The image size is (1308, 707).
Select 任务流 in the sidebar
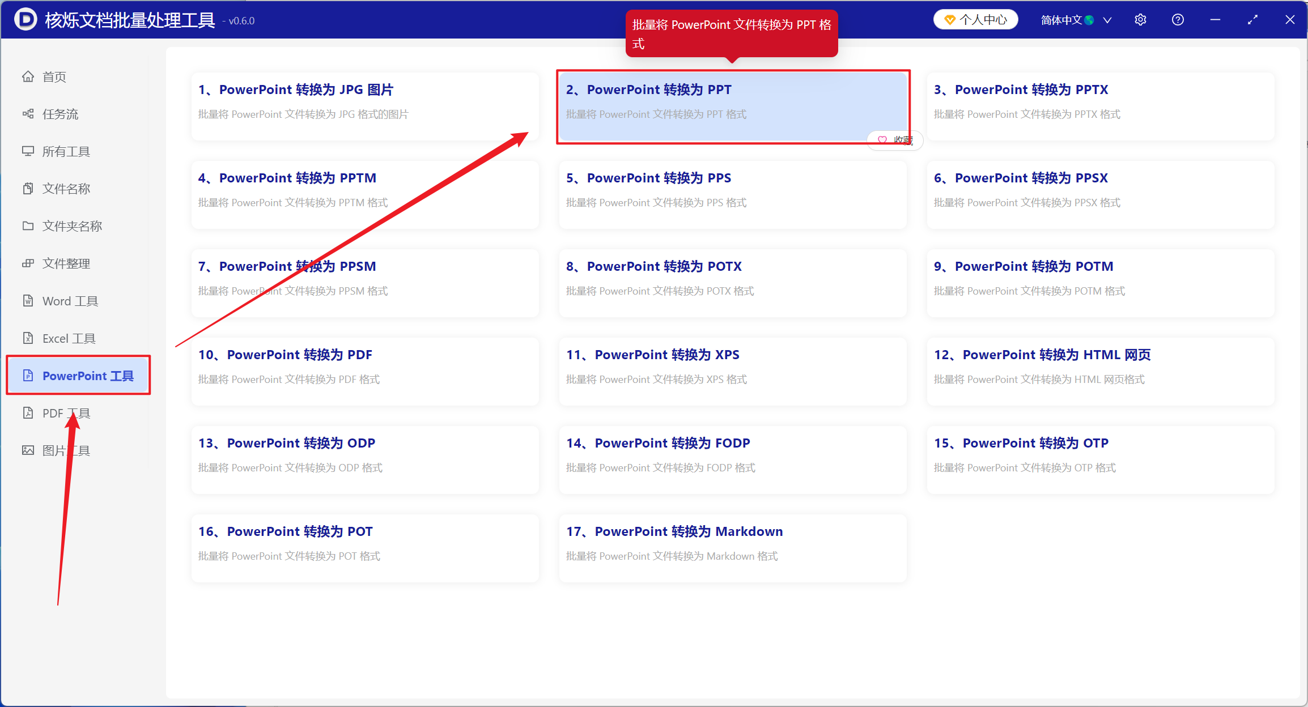tap(78, 114)
